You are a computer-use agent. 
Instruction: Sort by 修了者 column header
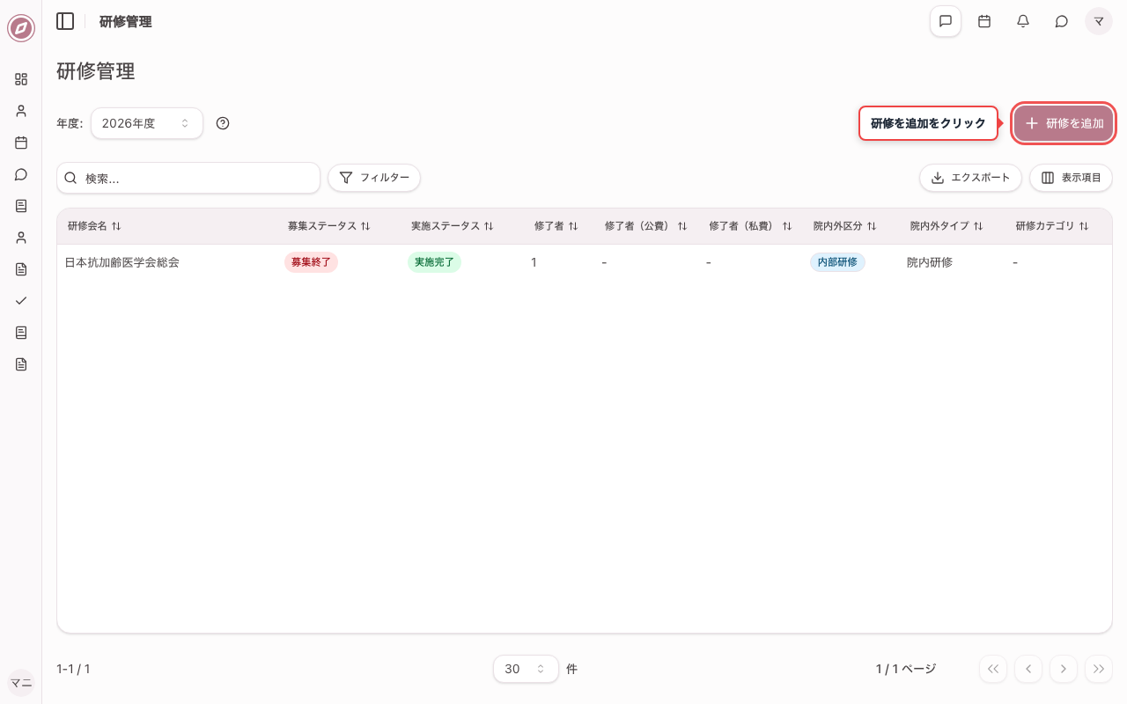point(556,226)
